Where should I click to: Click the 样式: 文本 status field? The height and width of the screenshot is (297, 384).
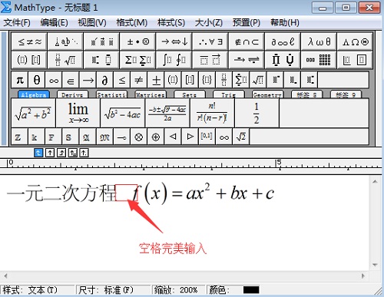pyautogui.click(x=37, y=290)
